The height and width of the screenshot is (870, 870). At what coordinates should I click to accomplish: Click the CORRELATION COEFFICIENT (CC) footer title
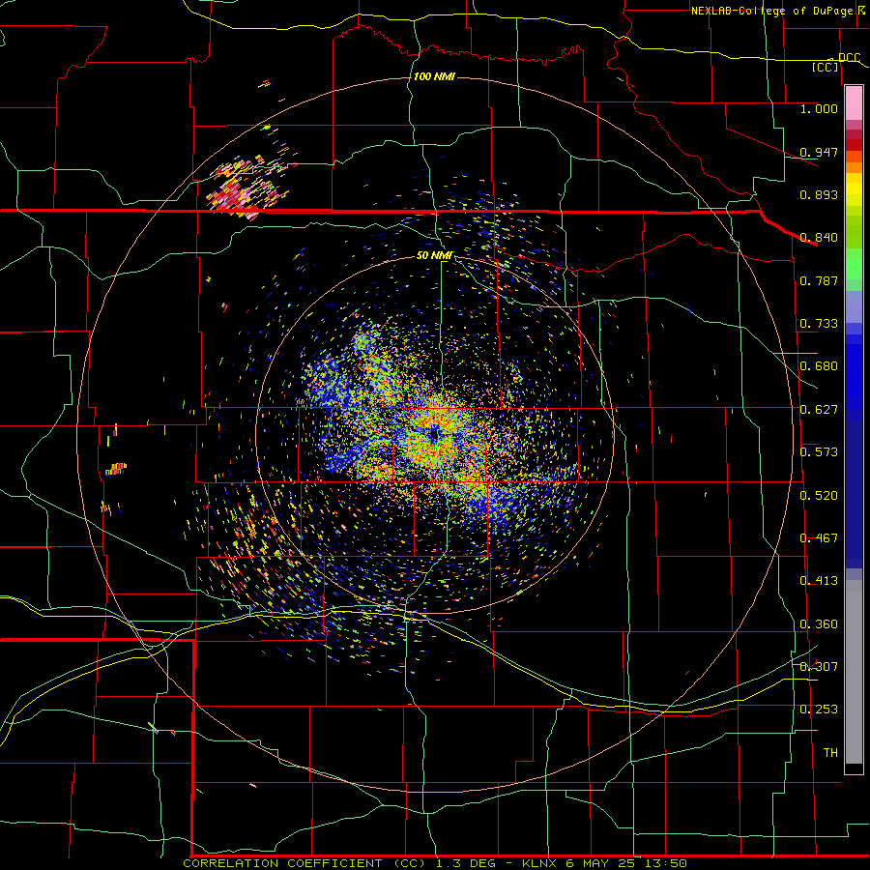[304, 863]
